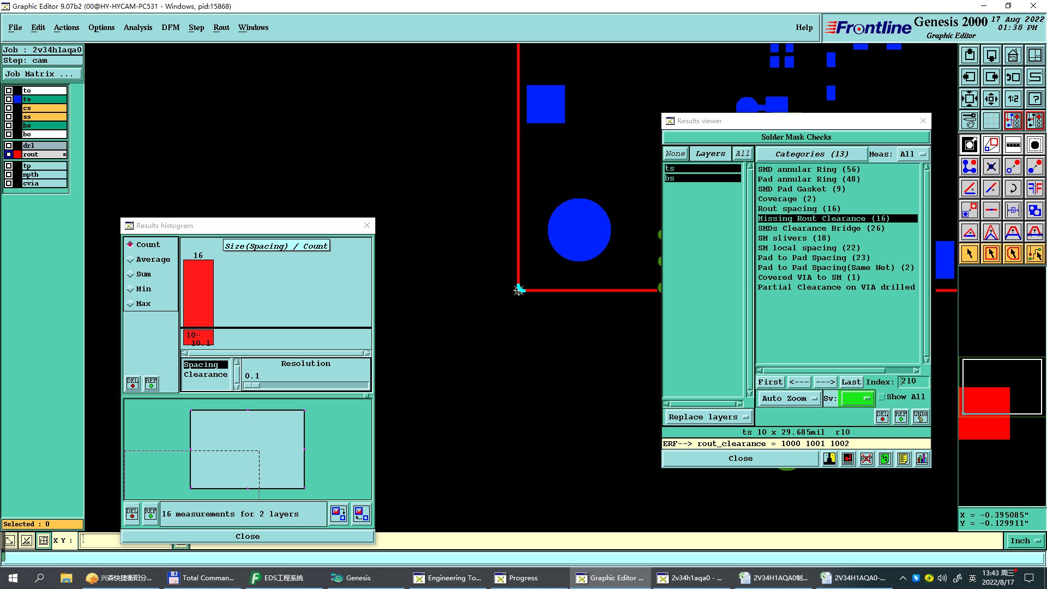Toggle visibility box for layer ss
The height and width of the screenshot is (589, 1047).
[9, 117]
